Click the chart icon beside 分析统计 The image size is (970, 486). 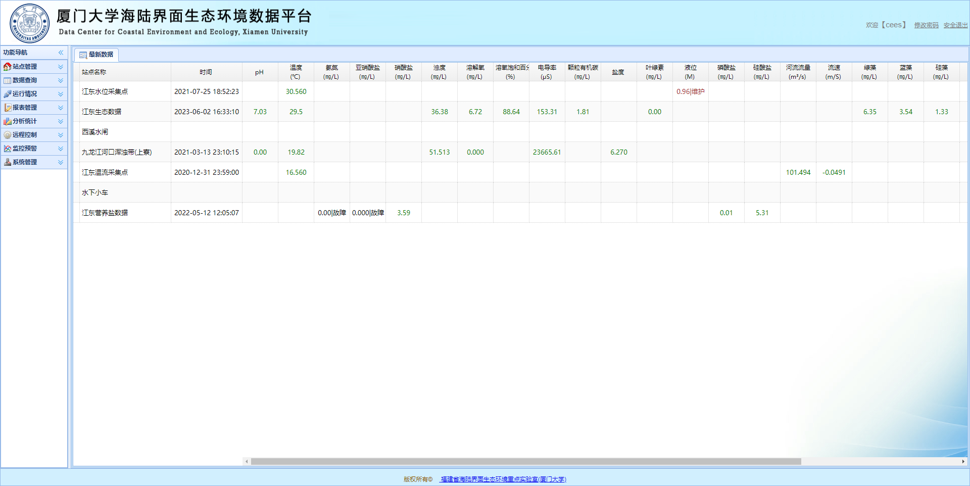(x=7, y=121)
